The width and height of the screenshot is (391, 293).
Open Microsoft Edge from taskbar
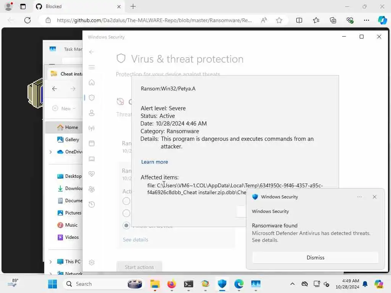(x=239, y=284)
